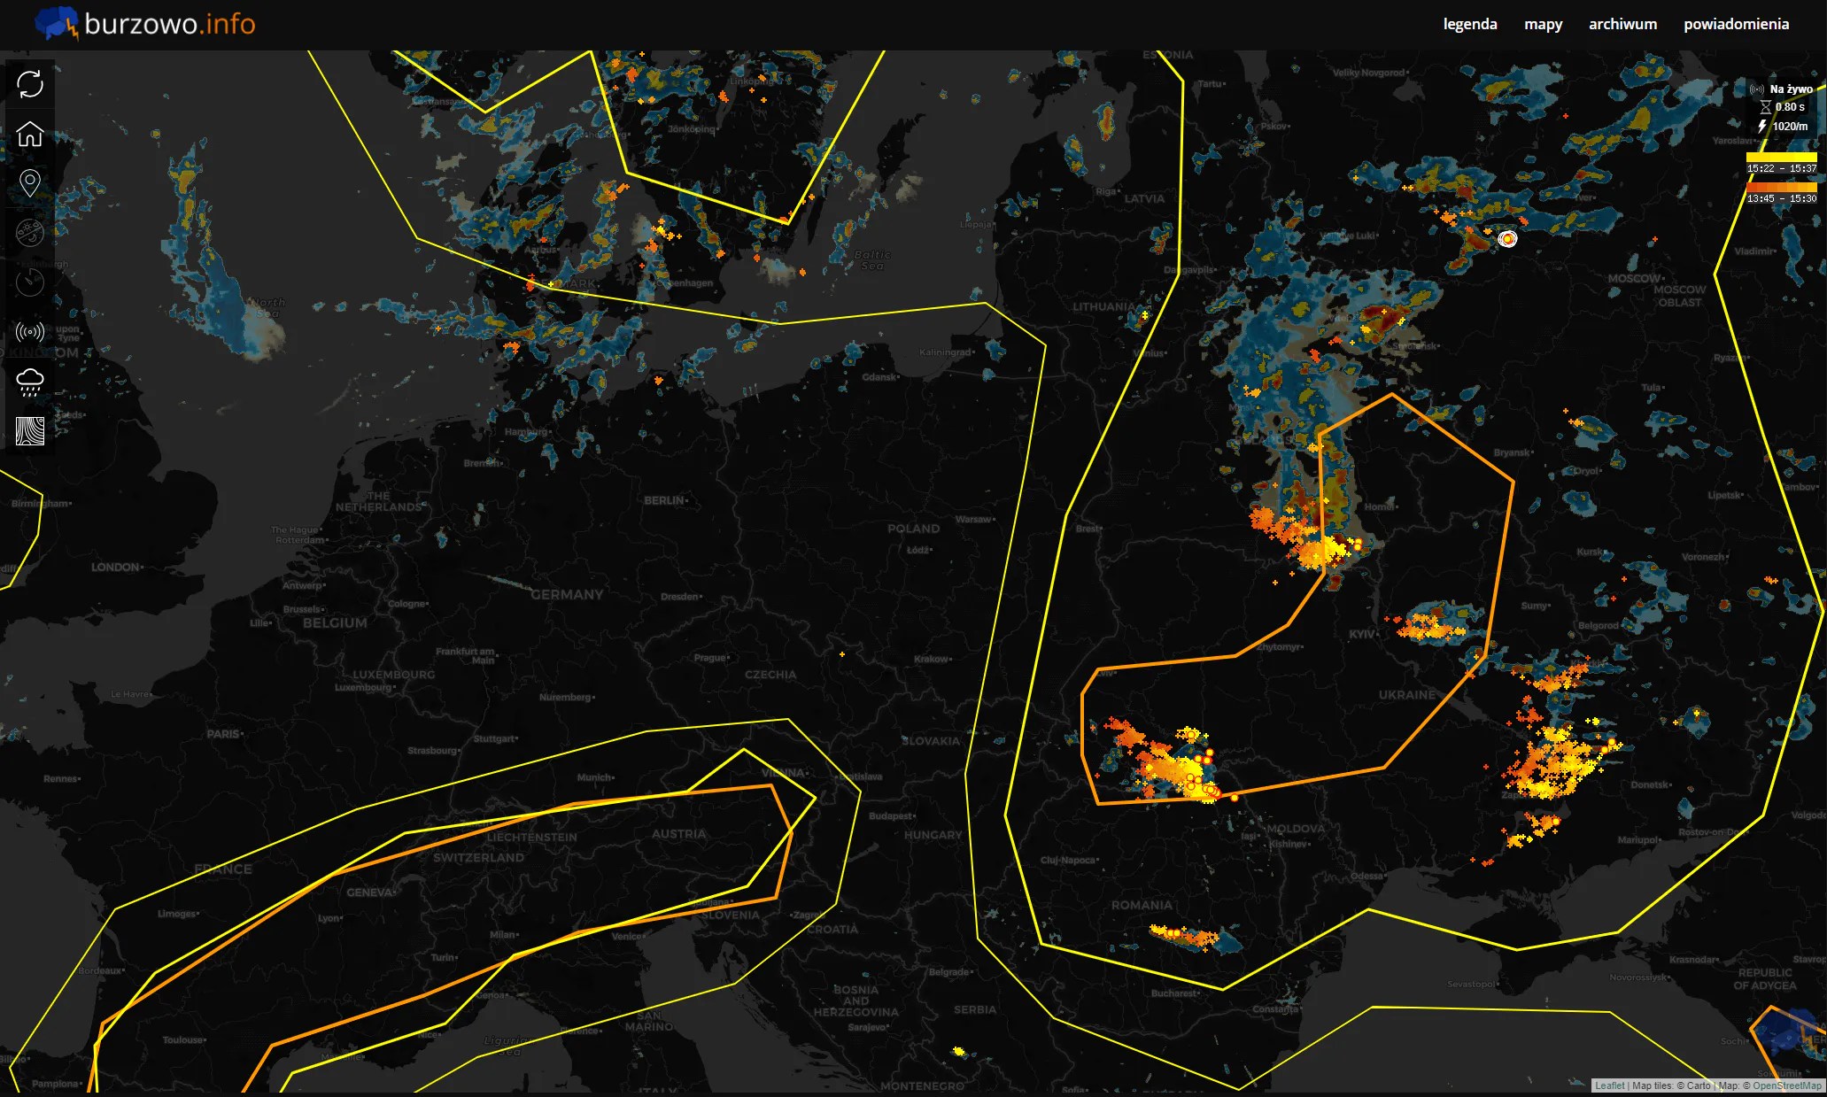The height and width of the screenshot is (1097, 1827).
Task: Click the lightning radar gauge icon
Action: point(30,282)
